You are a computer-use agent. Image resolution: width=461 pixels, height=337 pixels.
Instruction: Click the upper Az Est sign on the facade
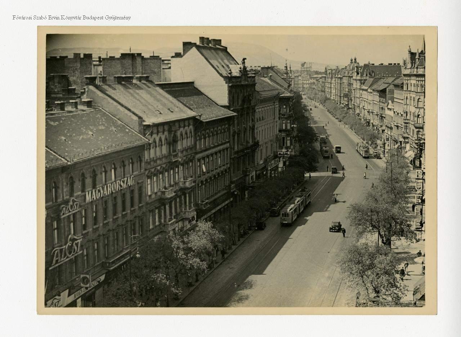click(70, 208)
